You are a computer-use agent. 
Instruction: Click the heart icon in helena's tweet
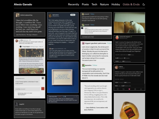(x=129, y=89)
